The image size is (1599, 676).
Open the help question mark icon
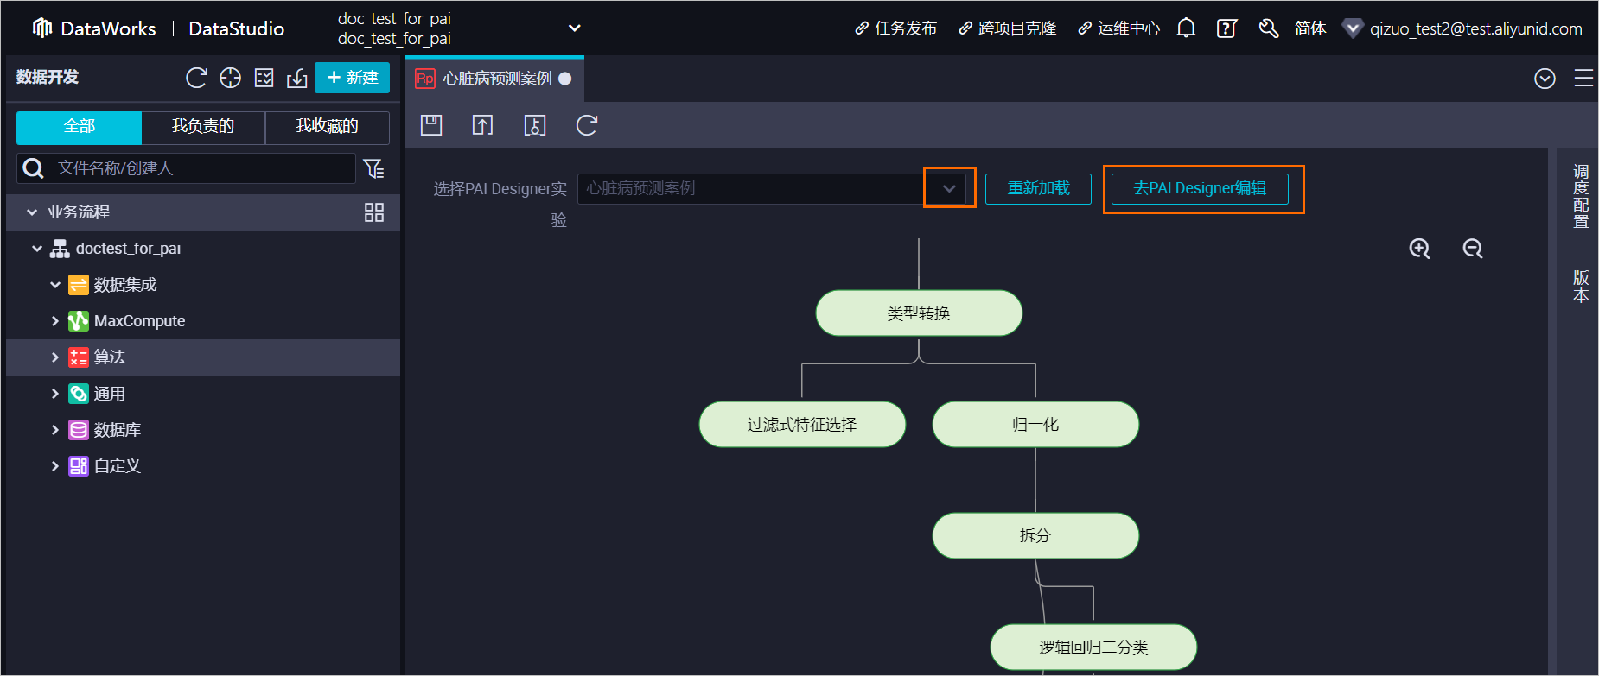(1226, 28)
